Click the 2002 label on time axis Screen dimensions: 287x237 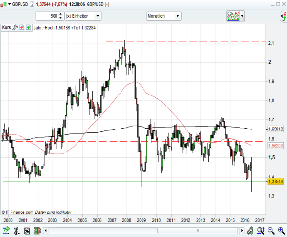tap(38, 220)
